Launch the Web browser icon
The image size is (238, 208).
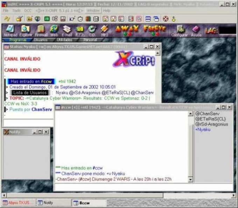click(54, 31)
